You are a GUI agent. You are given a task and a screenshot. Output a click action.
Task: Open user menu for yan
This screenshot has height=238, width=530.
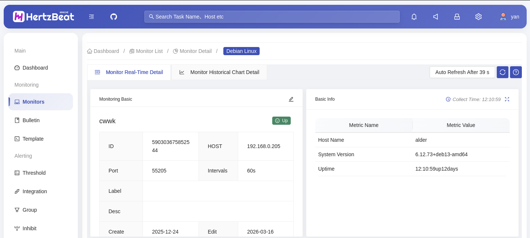coord(510,17)
